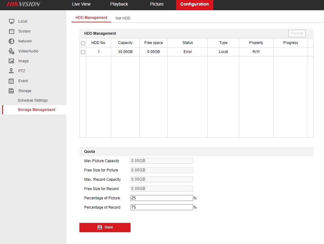This screenshot has height=244, width=324.
Task: Select the PTZ joystick icon
Action: pyautogui.click(x=11, y=71)
